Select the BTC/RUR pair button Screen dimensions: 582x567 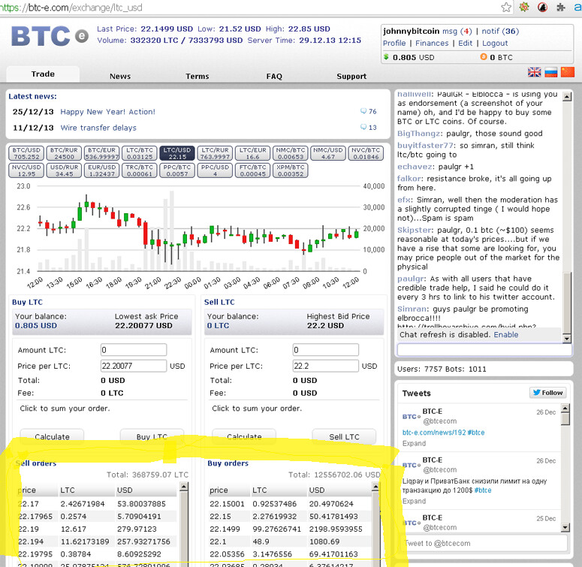(x=65, y=153)
